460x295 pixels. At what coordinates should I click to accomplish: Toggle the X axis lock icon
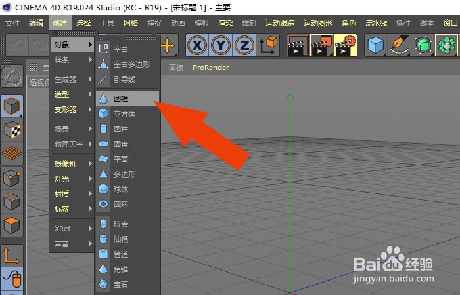click(x=197, y=45)
